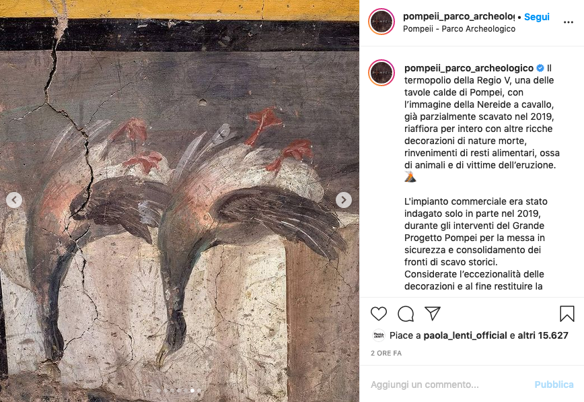
Task: Go to the previous carousel image
Action: click(x=14, y=200)
